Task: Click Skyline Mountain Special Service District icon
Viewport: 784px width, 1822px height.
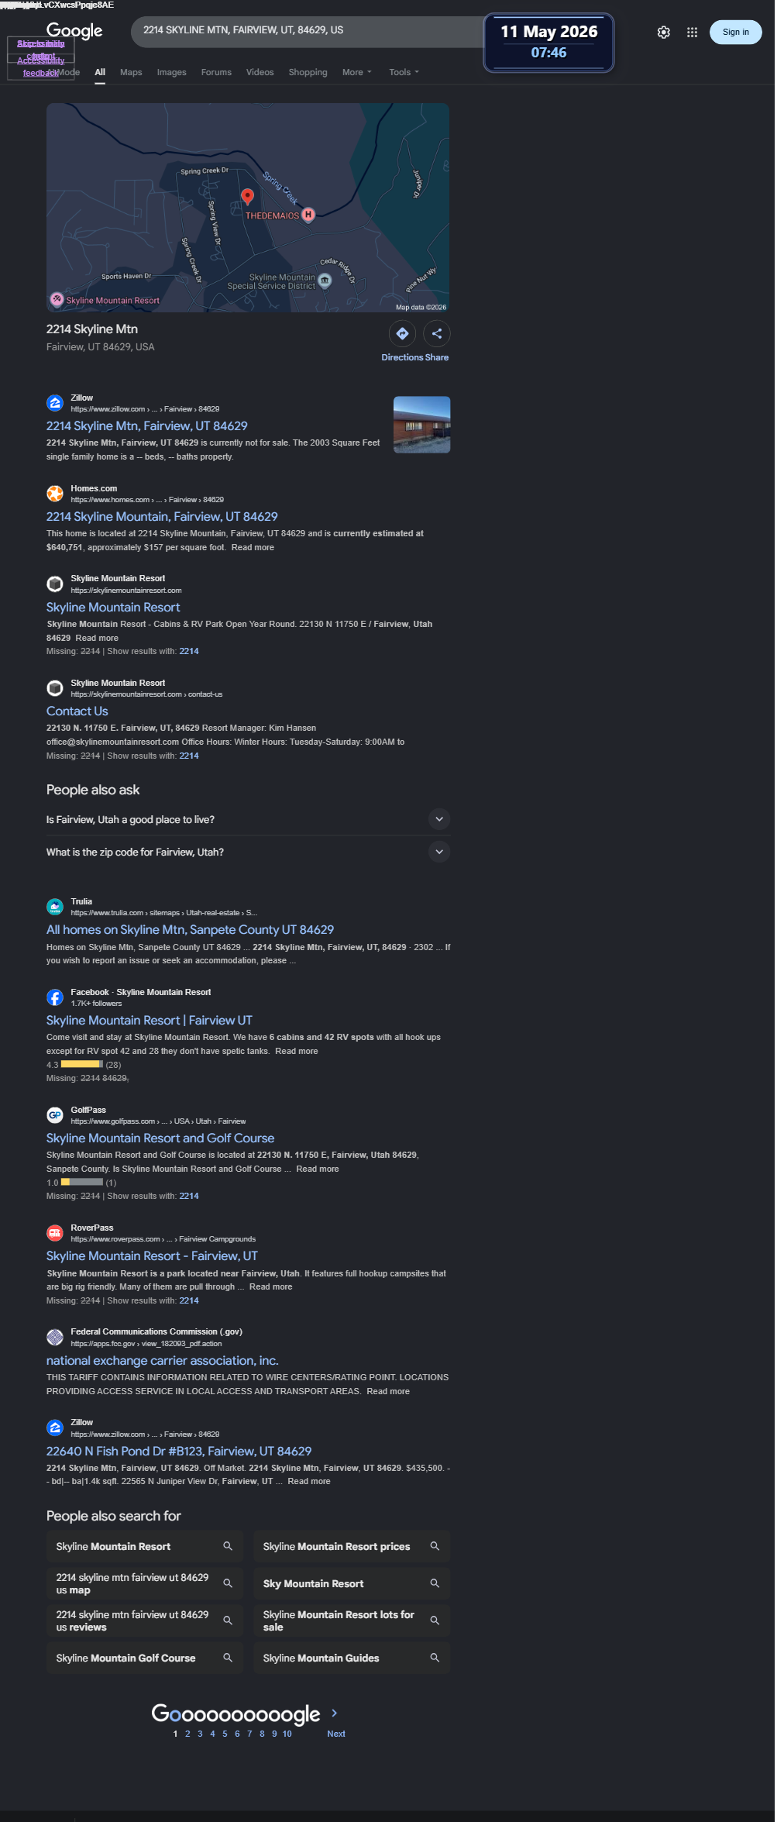Action: (325, 281)
